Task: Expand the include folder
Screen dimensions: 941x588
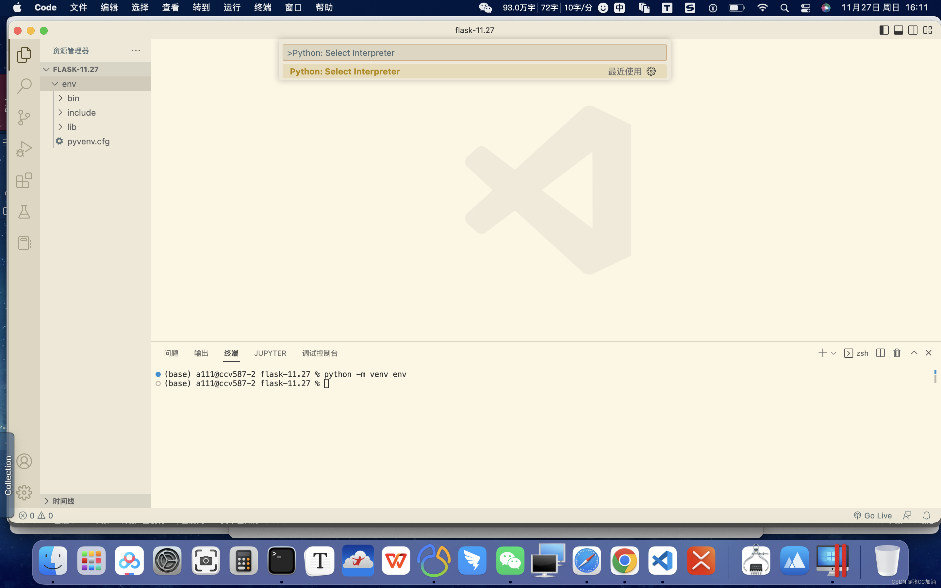Action: (95, 112)
